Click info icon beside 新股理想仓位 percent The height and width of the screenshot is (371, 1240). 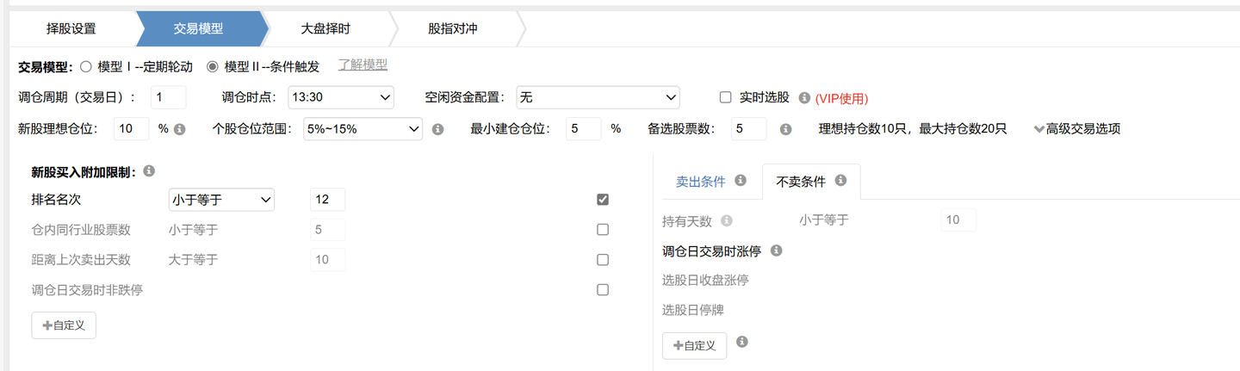(179, 129)
